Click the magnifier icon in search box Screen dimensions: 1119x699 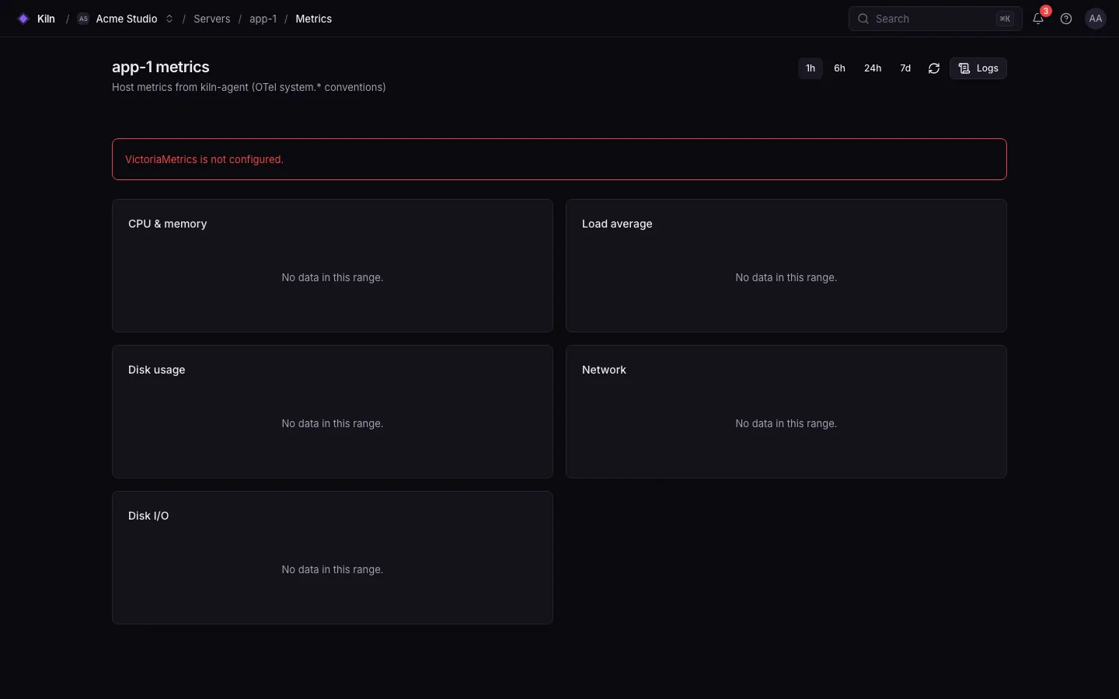(x=863, y=19)
